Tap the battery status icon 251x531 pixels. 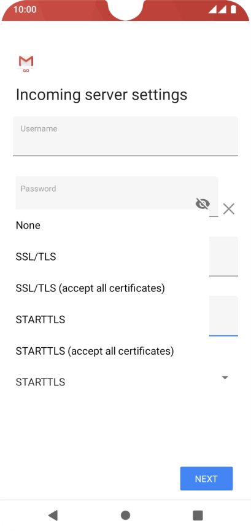click(233, 9)
